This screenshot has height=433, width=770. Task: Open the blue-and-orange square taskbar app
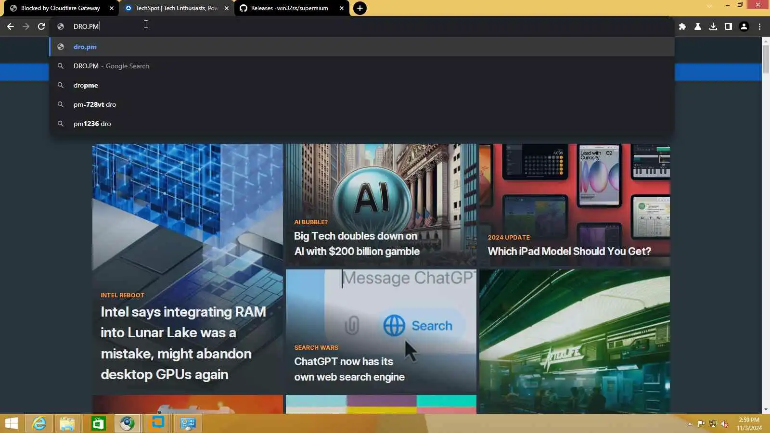pos(158,423)
